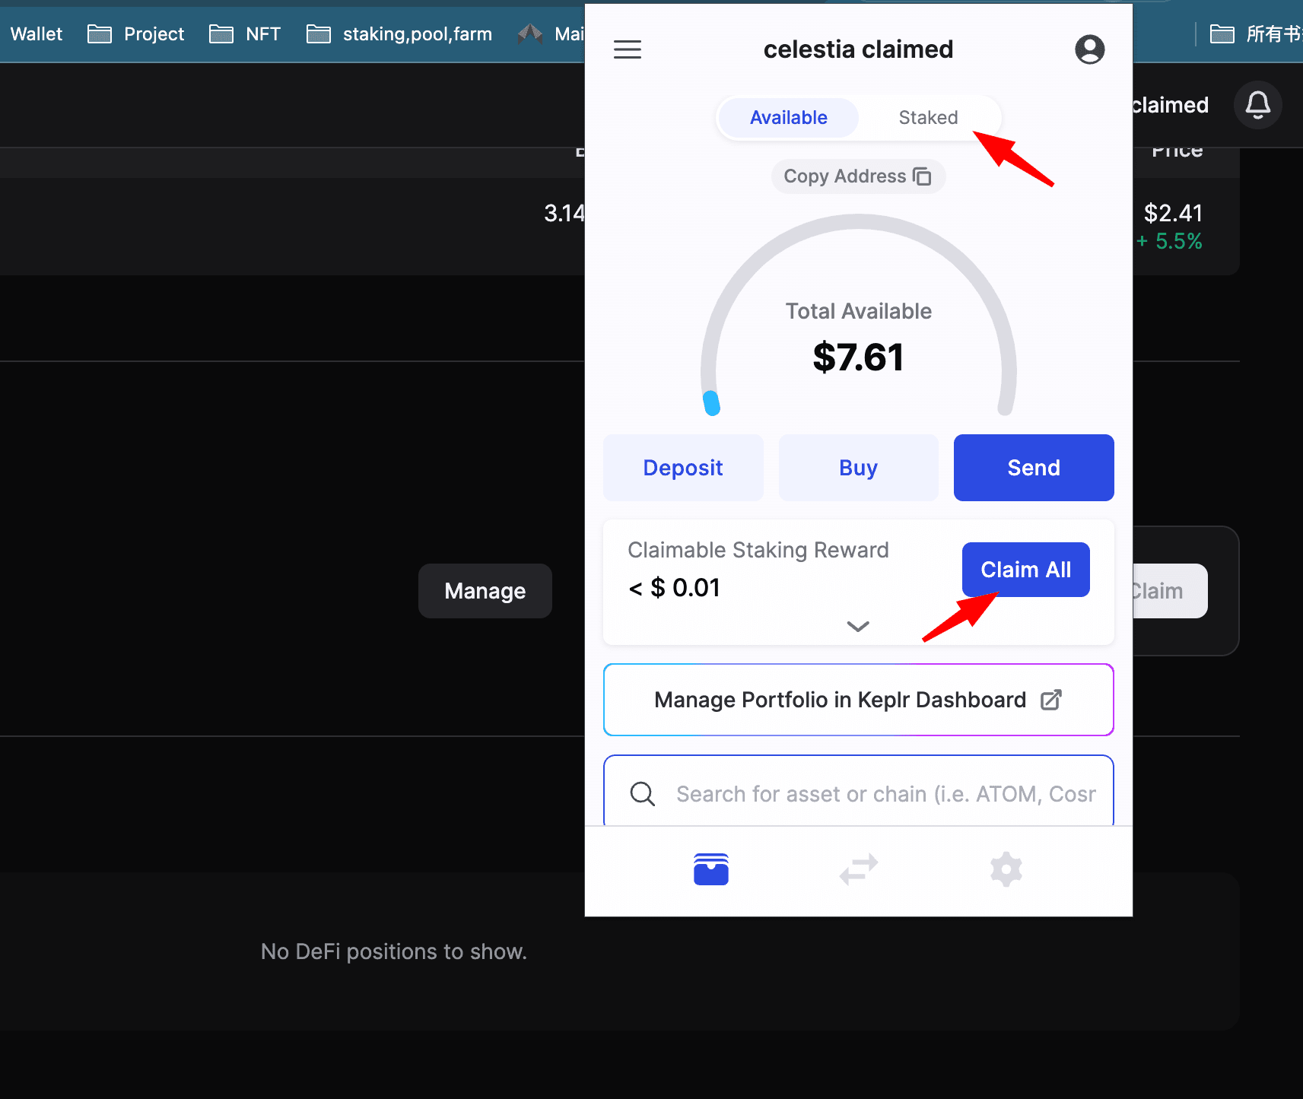Open the swap arrows tab icon
Viewport: 1303px width, 1099px height.
[859, 869]
